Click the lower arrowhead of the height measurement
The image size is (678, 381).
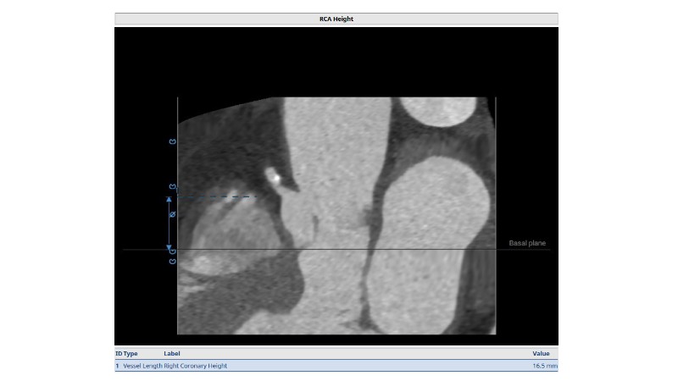169,247
